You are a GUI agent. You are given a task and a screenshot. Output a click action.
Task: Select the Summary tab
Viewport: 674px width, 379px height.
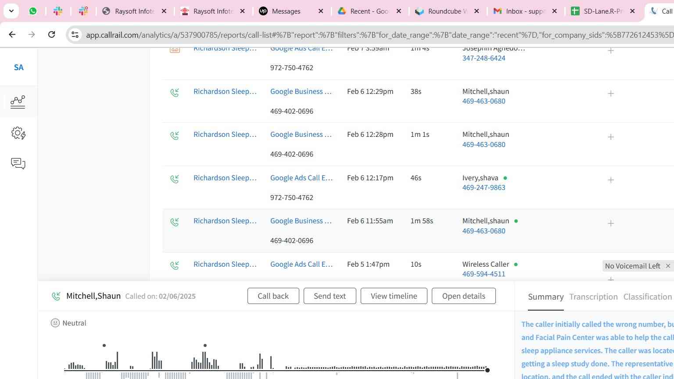tap(545, 297)
